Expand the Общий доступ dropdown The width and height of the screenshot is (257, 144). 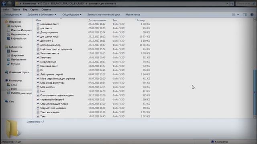tap(72, 14)
